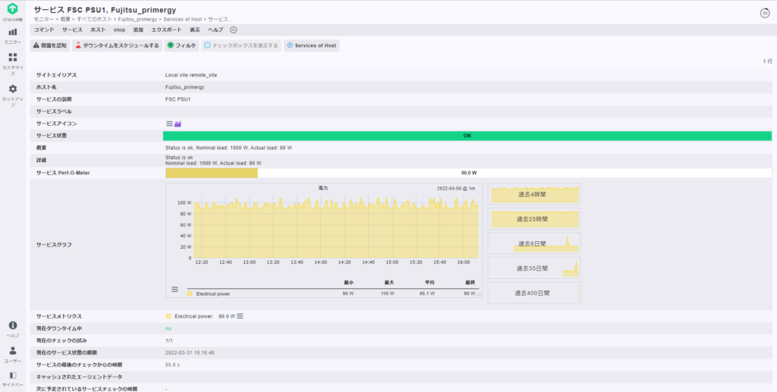Toggle チェックボックスを表示する
Image resolution: width=777 pixels, height=392 pixels.
pos(241,45)
